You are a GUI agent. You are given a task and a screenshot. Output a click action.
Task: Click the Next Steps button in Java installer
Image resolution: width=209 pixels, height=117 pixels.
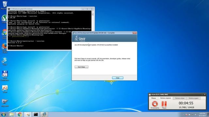pos(81,67)
